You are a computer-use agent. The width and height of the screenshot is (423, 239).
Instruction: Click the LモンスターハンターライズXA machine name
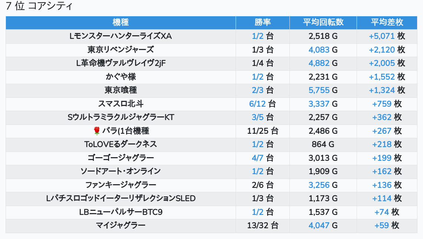(x=121, y=36)
